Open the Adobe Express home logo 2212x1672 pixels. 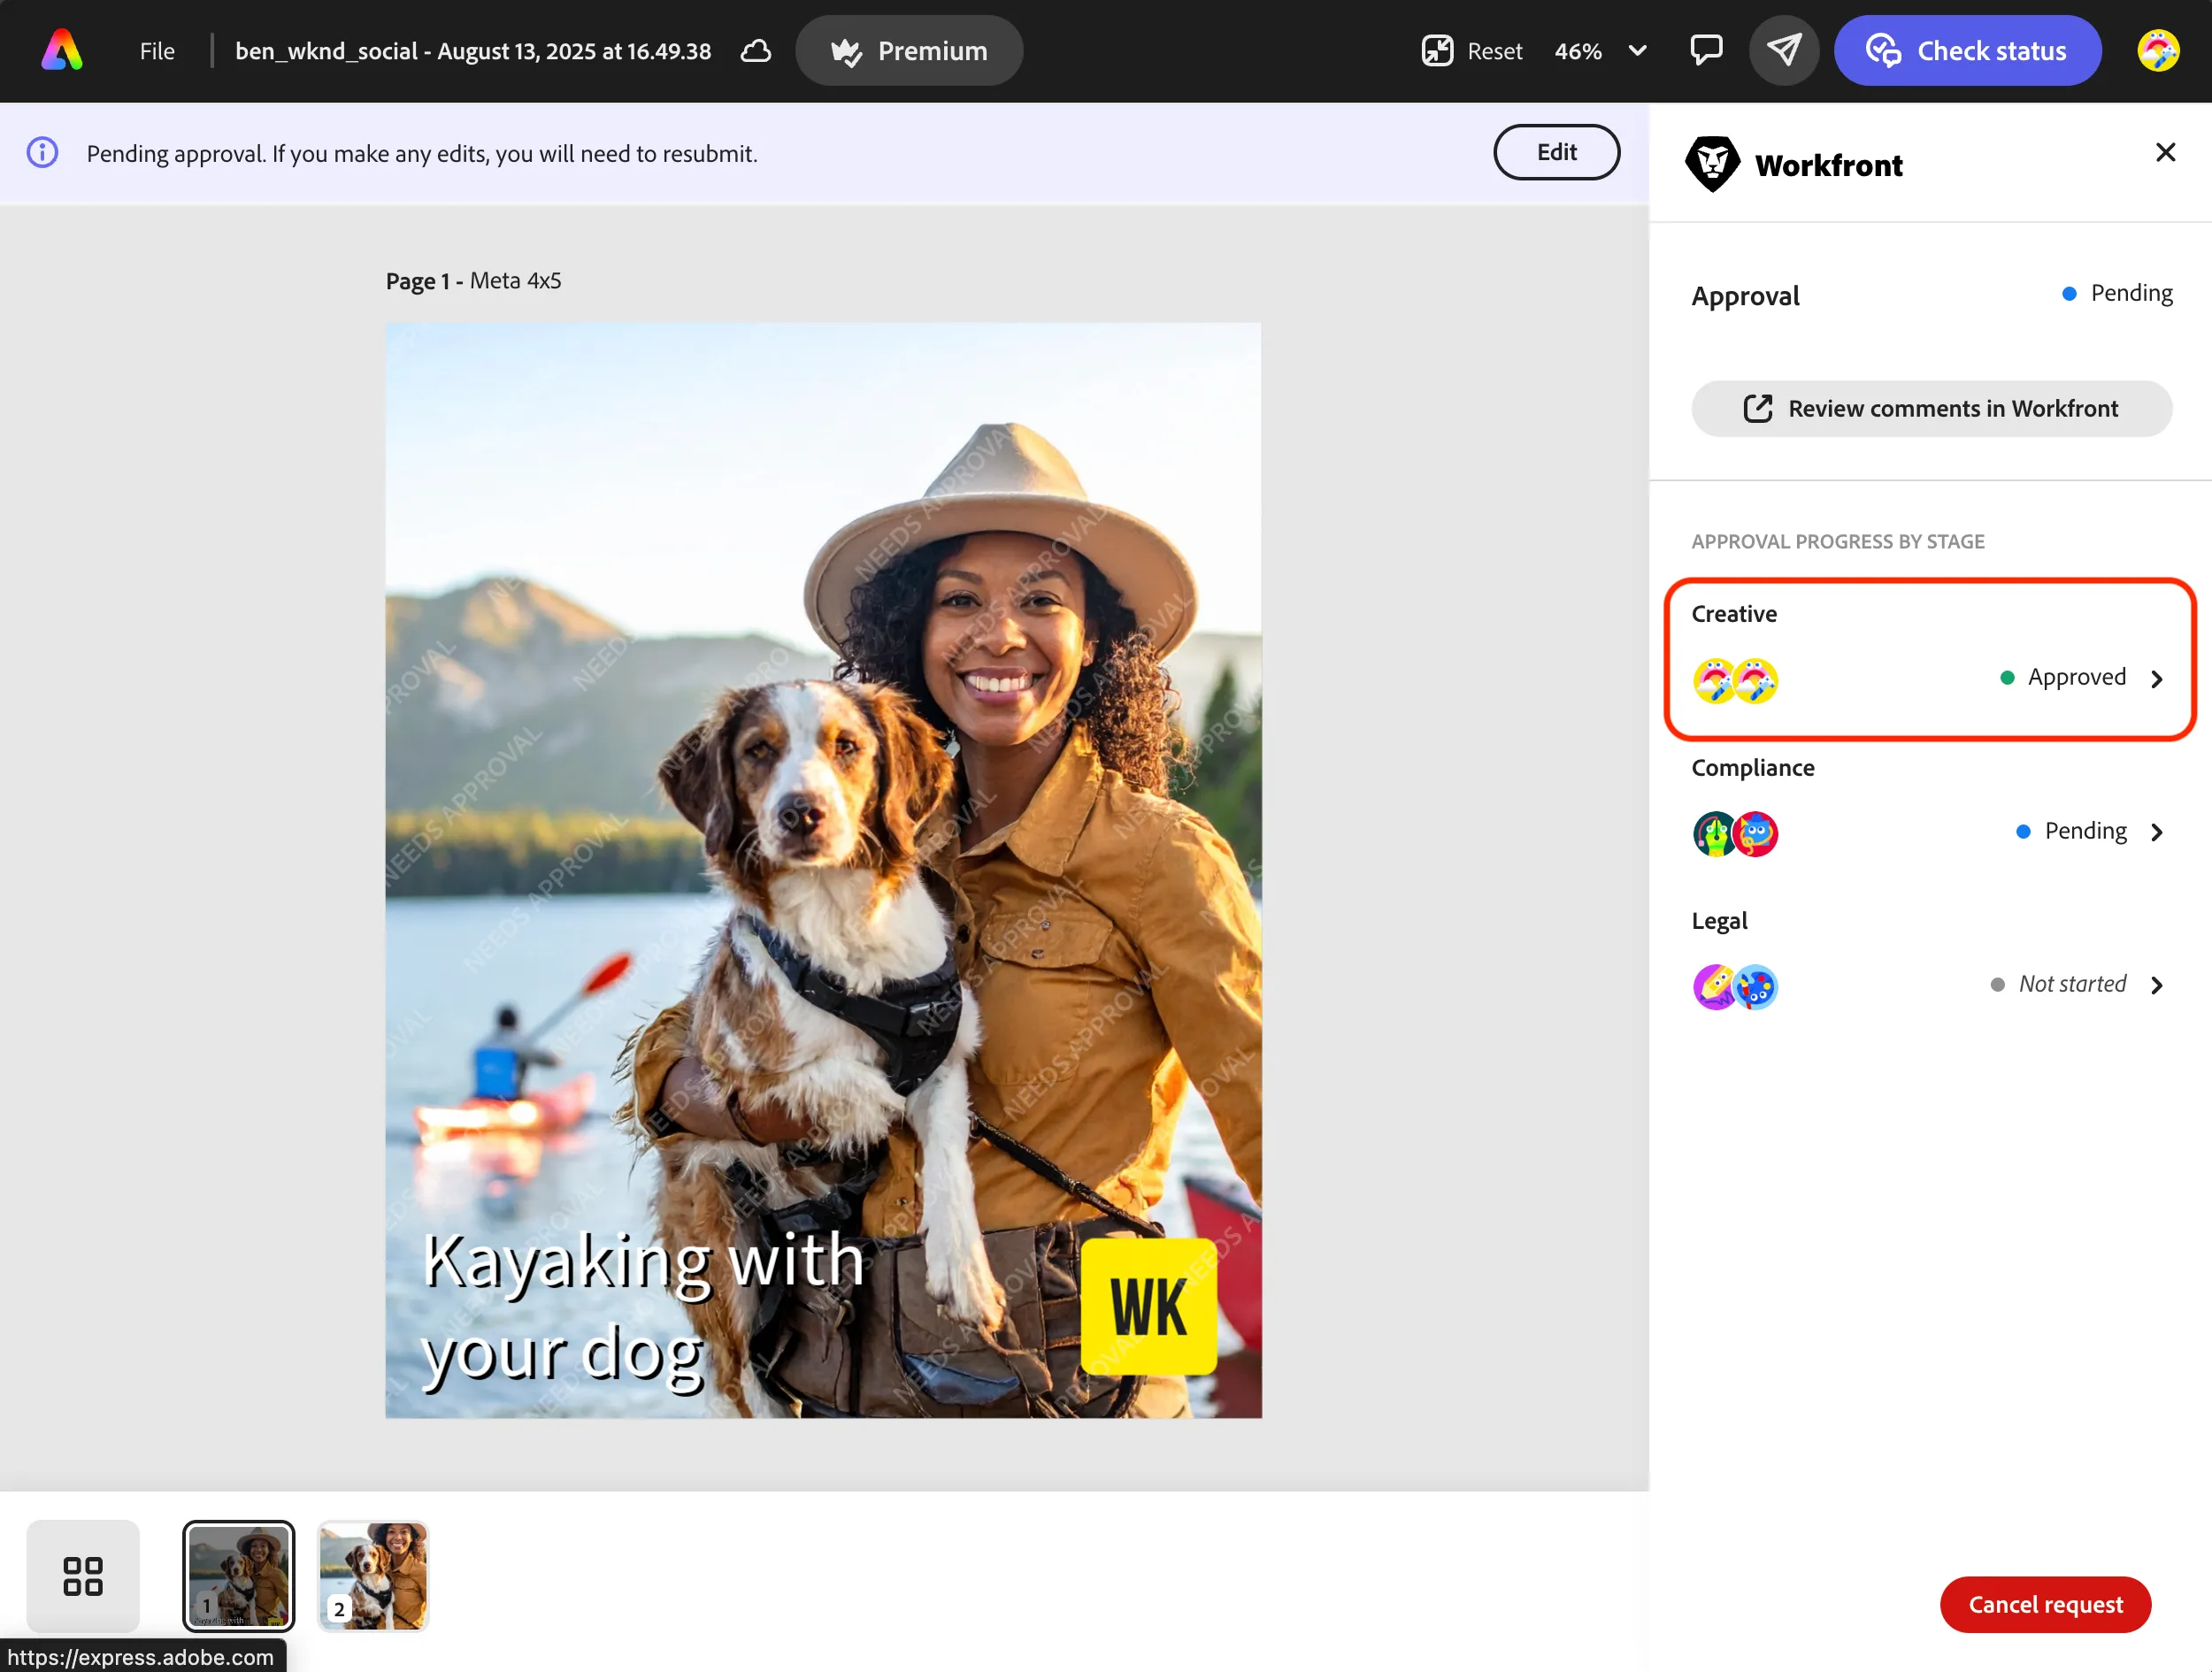(x=62, y=50)
